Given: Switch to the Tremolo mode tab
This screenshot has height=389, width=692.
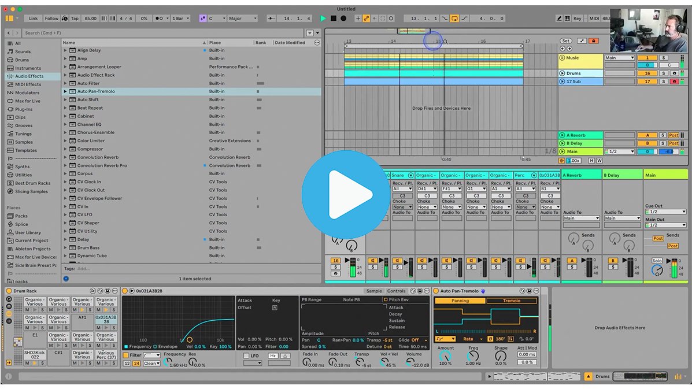Looking at the screenshot, I should coord(512,301).
